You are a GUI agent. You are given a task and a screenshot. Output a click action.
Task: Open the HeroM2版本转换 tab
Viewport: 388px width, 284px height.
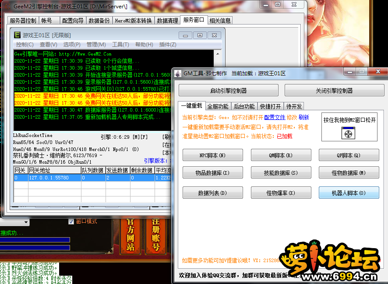click(134, 21)
